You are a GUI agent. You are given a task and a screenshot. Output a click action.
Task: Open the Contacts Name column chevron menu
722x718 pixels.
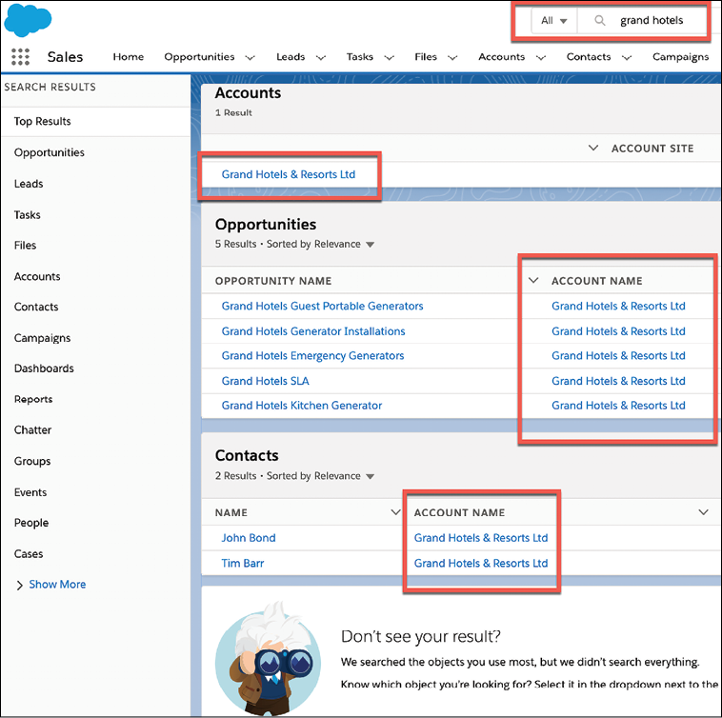click(x=395, y=512)
